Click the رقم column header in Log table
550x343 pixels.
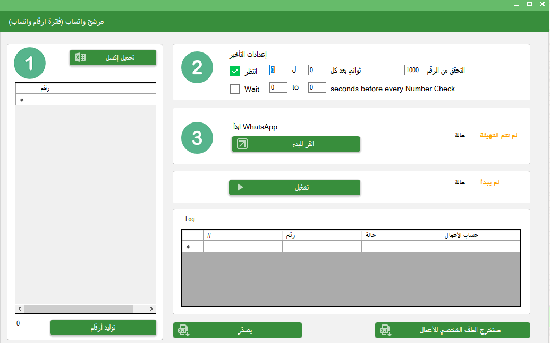click(322, 235)
